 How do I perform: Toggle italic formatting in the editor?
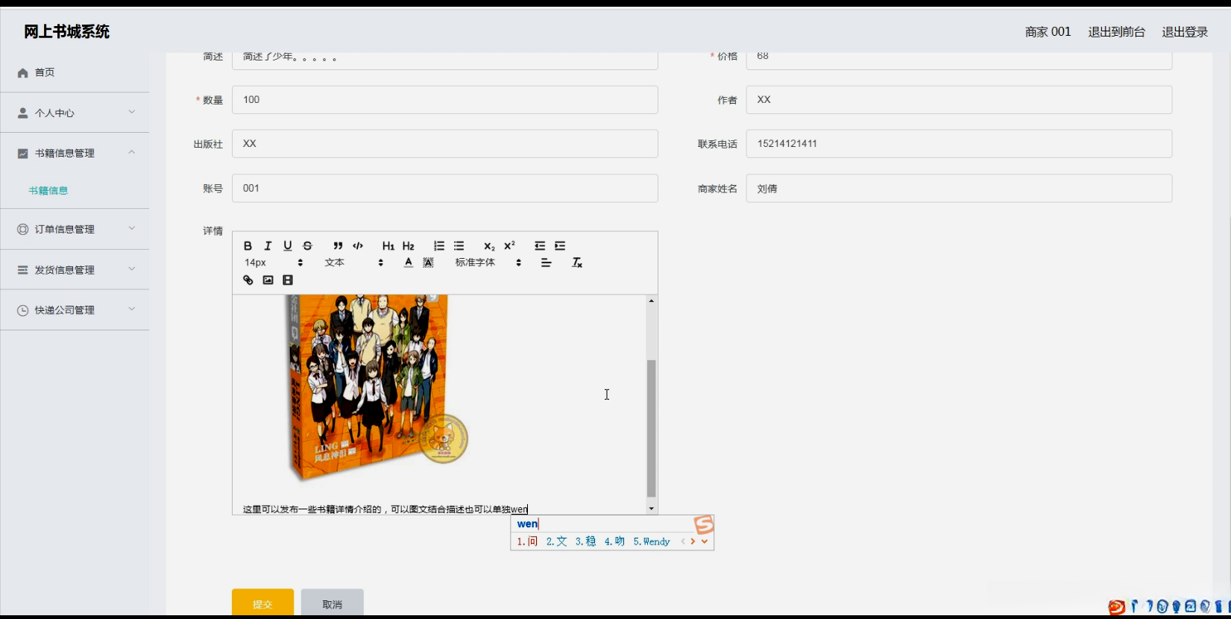268,246
